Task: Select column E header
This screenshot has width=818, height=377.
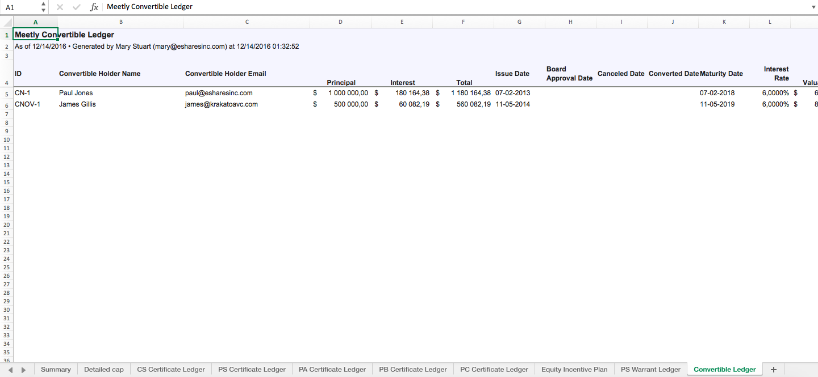Action: point(402,22)
